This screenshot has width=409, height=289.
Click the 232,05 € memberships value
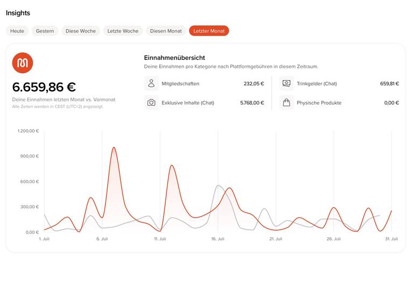pyautogui.click(x=254, y=84)
